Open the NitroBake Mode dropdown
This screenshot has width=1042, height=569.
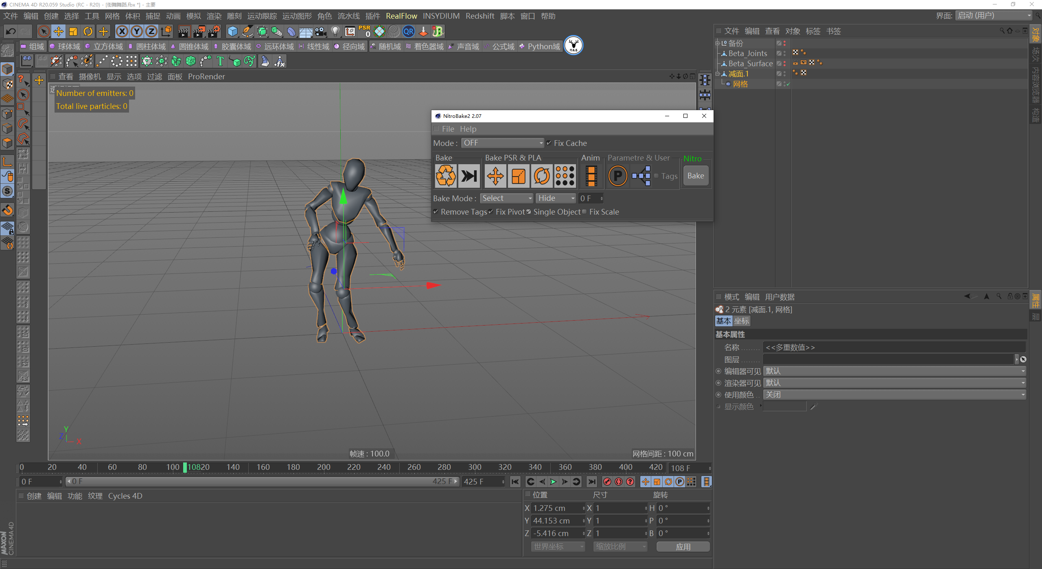point(502,143)
